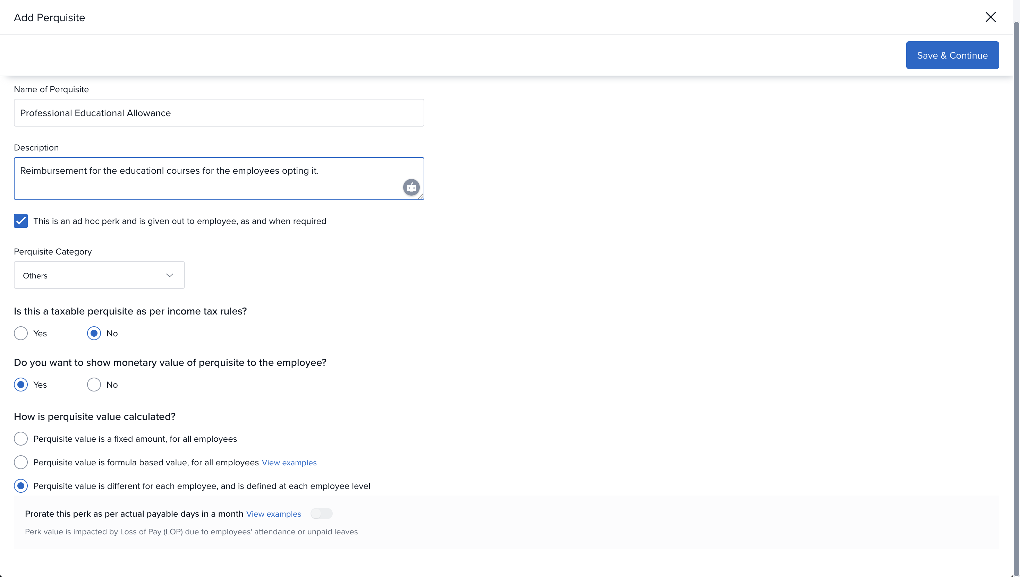
Task: Click the Perquisite Category chevron arrow
Action: 170,275
